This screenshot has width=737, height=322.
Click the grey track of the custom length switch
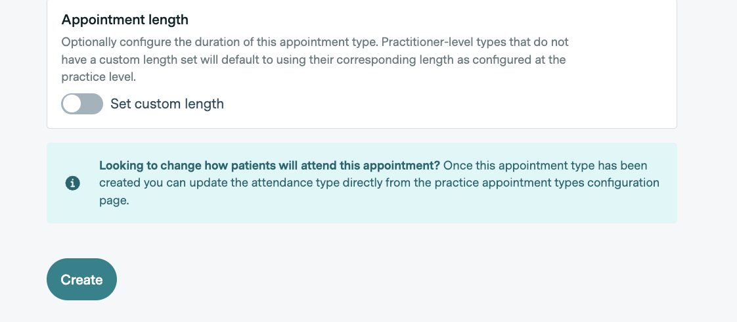(x=94, y=104)
